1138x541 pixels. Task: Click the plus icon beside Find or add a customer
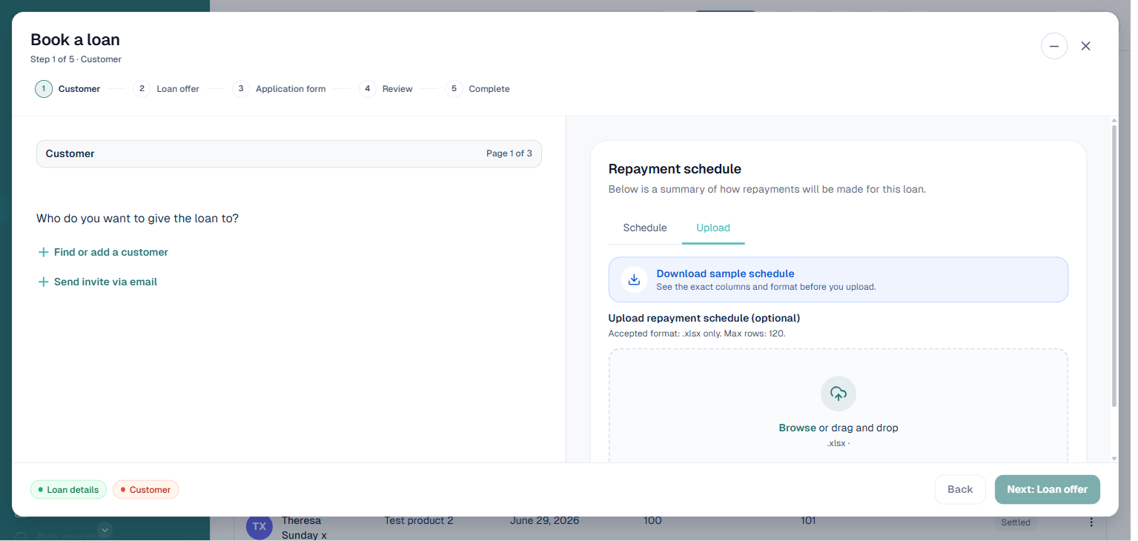pos(43,253)
